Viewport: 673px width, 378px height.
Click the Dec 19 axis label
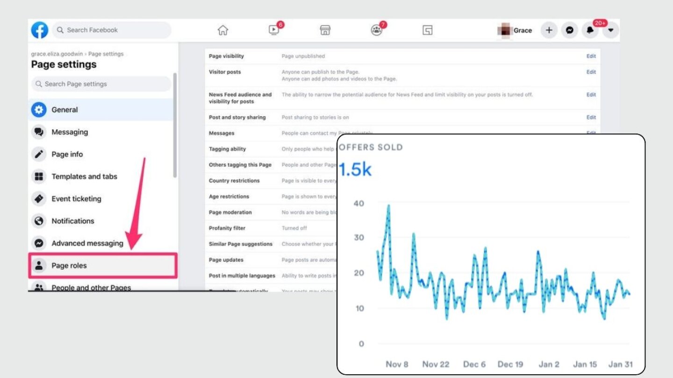click(x=510, y=364)
